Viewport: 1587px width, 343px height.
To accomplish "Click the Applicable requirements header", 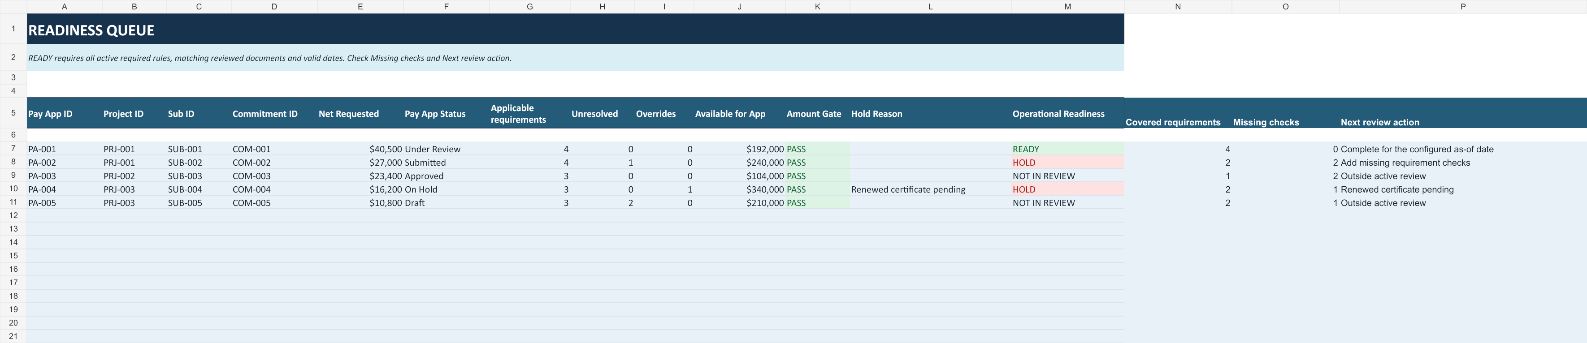I will 530,113.
